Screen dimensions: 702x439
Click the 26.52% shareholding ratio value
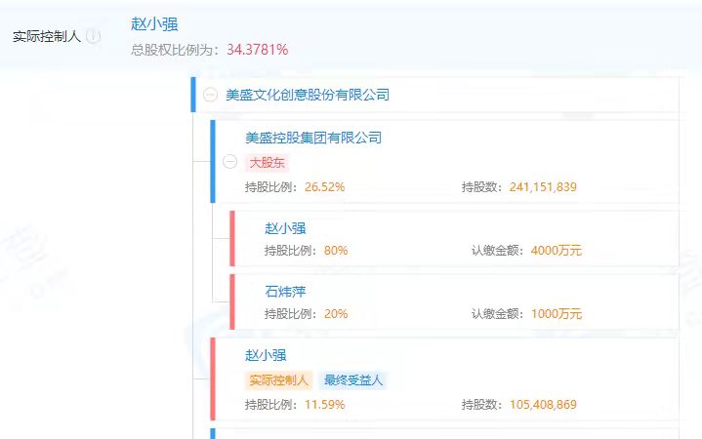pos(324,187)
